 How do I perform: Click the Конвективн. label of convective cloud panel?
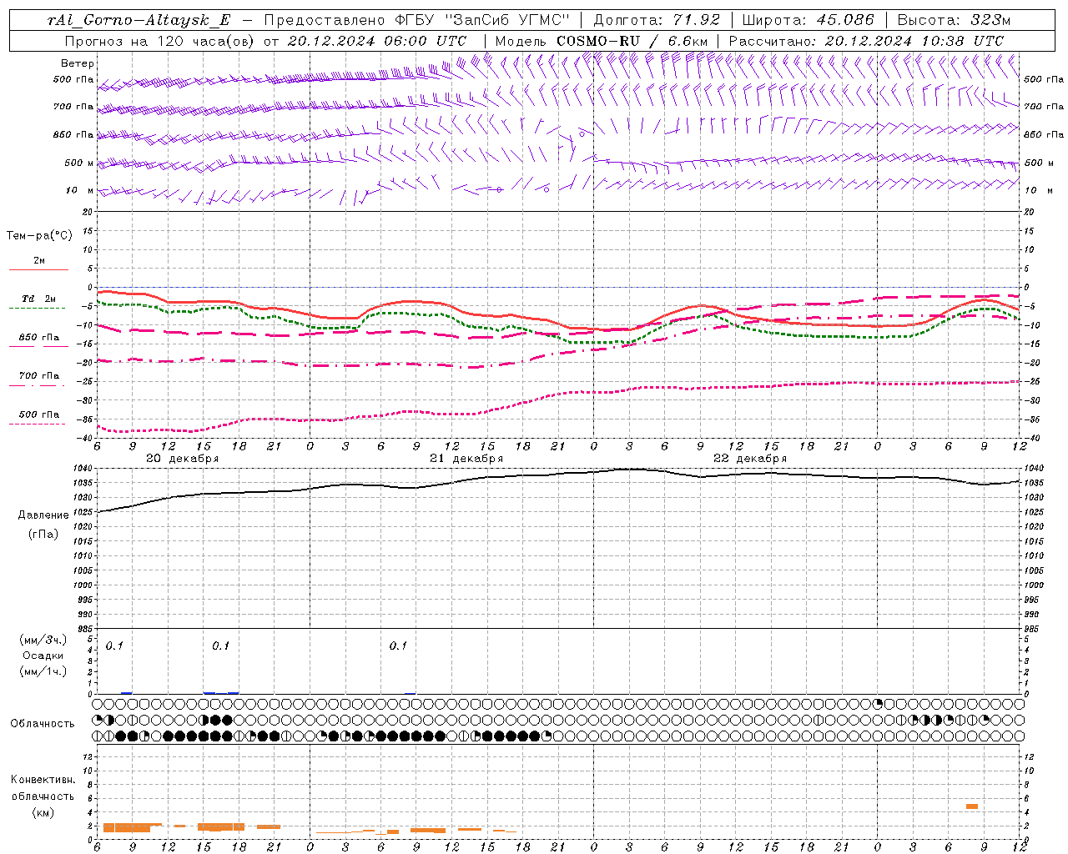43,780
